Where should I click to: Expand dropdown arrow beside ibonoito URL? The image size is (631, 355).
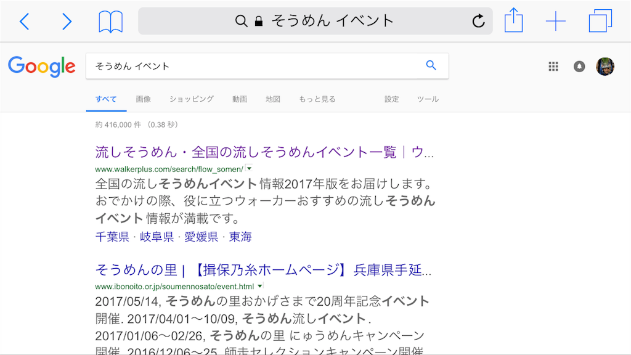pyautogui.click(x=260, y=286)
